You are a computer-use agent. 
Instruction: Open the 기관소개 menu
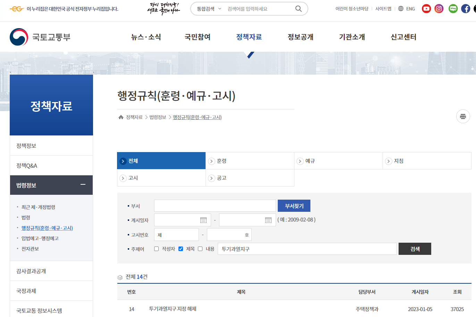352,37
